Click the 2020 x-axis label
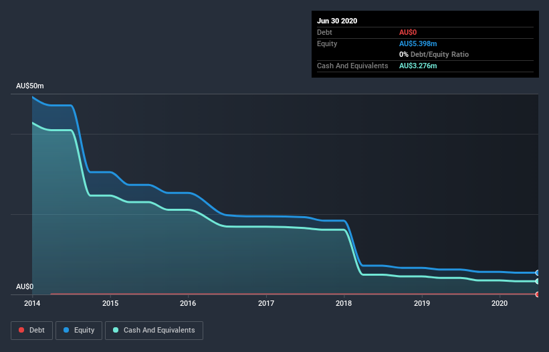 (500, 303)
